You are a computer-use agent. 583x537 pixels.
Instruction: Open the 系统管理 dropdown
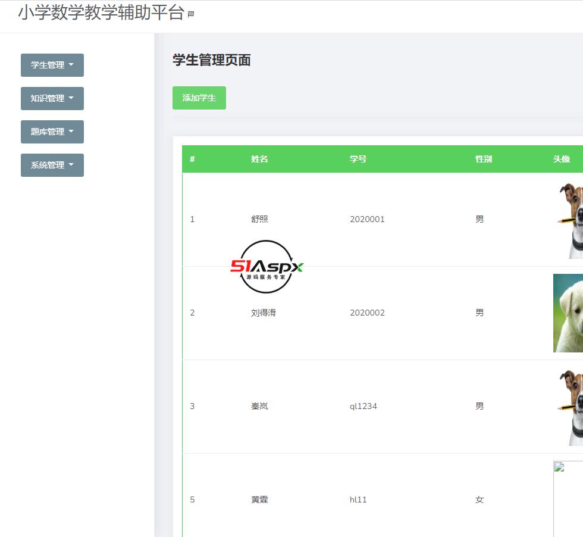coord(52,165)
